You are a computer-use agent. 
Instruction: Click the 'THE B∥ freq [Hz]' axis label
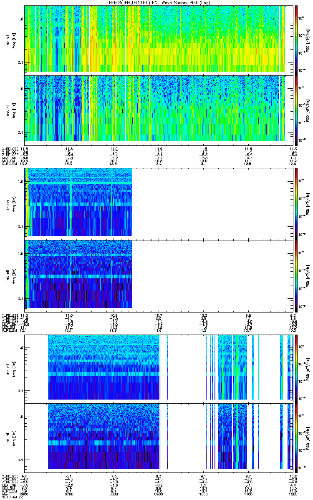pos(10,437)
